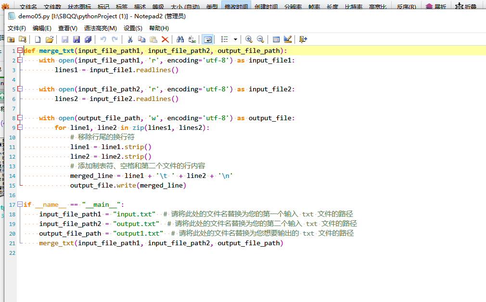Zoom out using the magnifier minus icon
Image resolution: width=486 pixels, height=302 pixels.
(259, 39)
